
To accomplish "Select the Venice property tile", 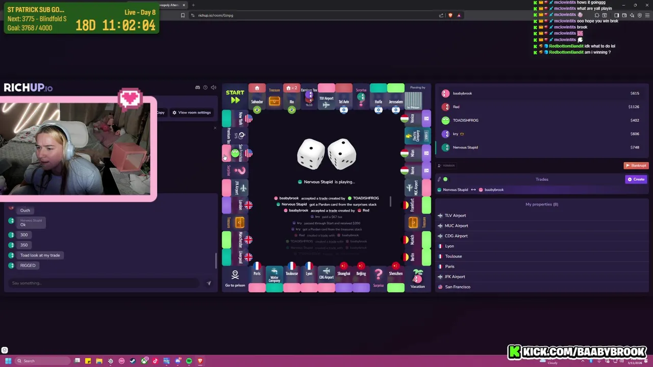I will (418, 118).
